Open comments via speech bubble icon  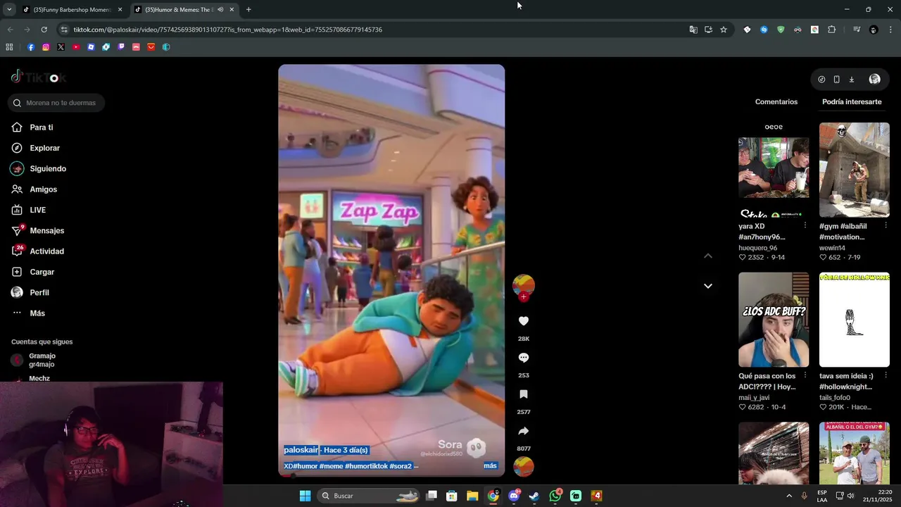click(x=523, y=358)
